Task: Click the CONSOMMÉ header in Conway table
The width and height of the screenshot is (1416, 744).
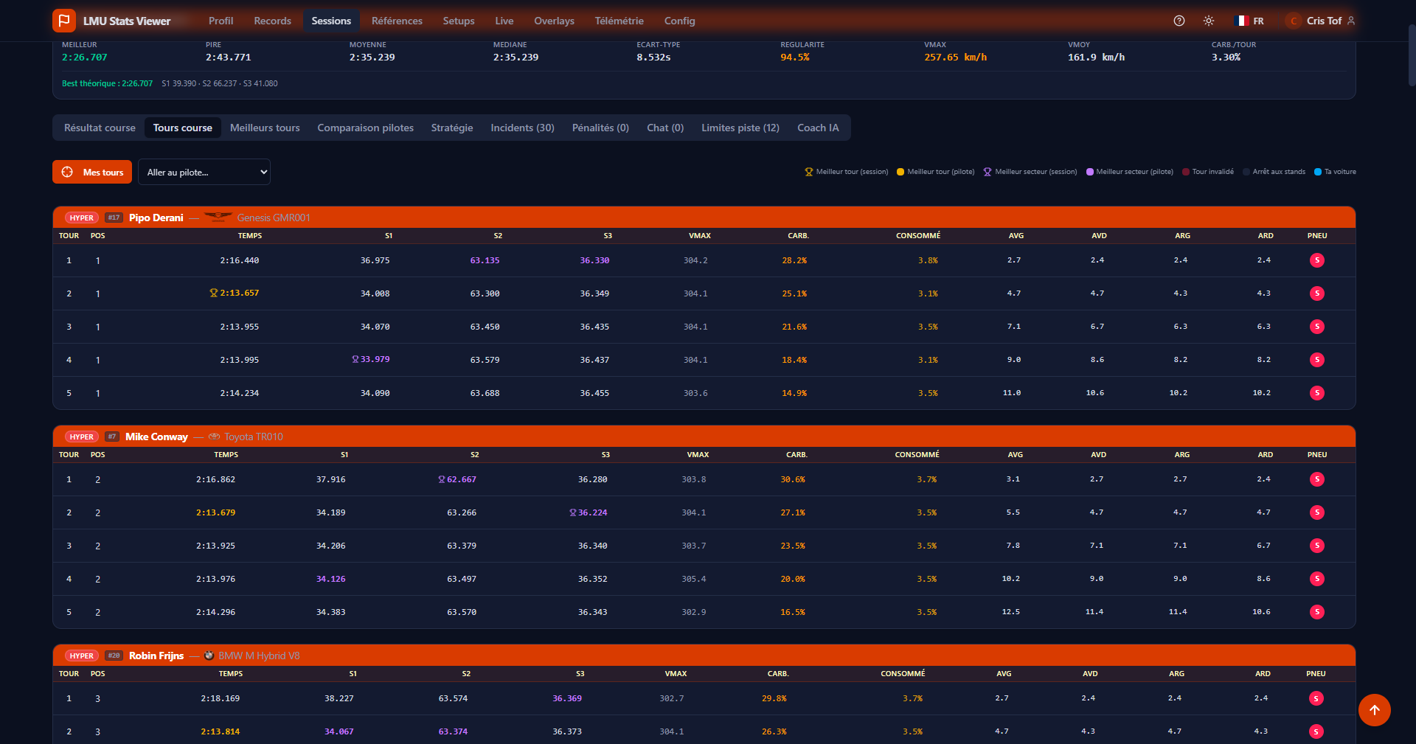Action: (x=917, y=455)
